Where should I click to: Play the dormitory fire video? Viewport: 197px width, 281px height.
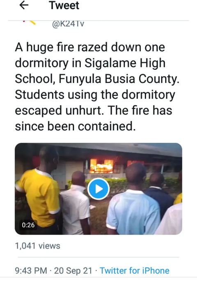(98, 189)
